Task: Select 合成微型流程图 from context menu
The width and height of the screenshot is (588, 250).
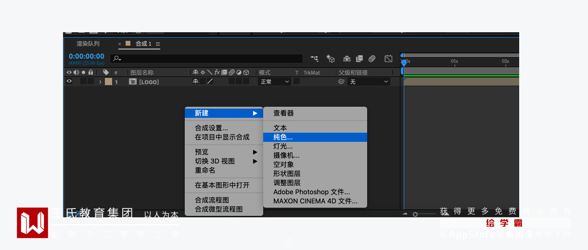Action: pyautogui.click(x=224, y=209)
